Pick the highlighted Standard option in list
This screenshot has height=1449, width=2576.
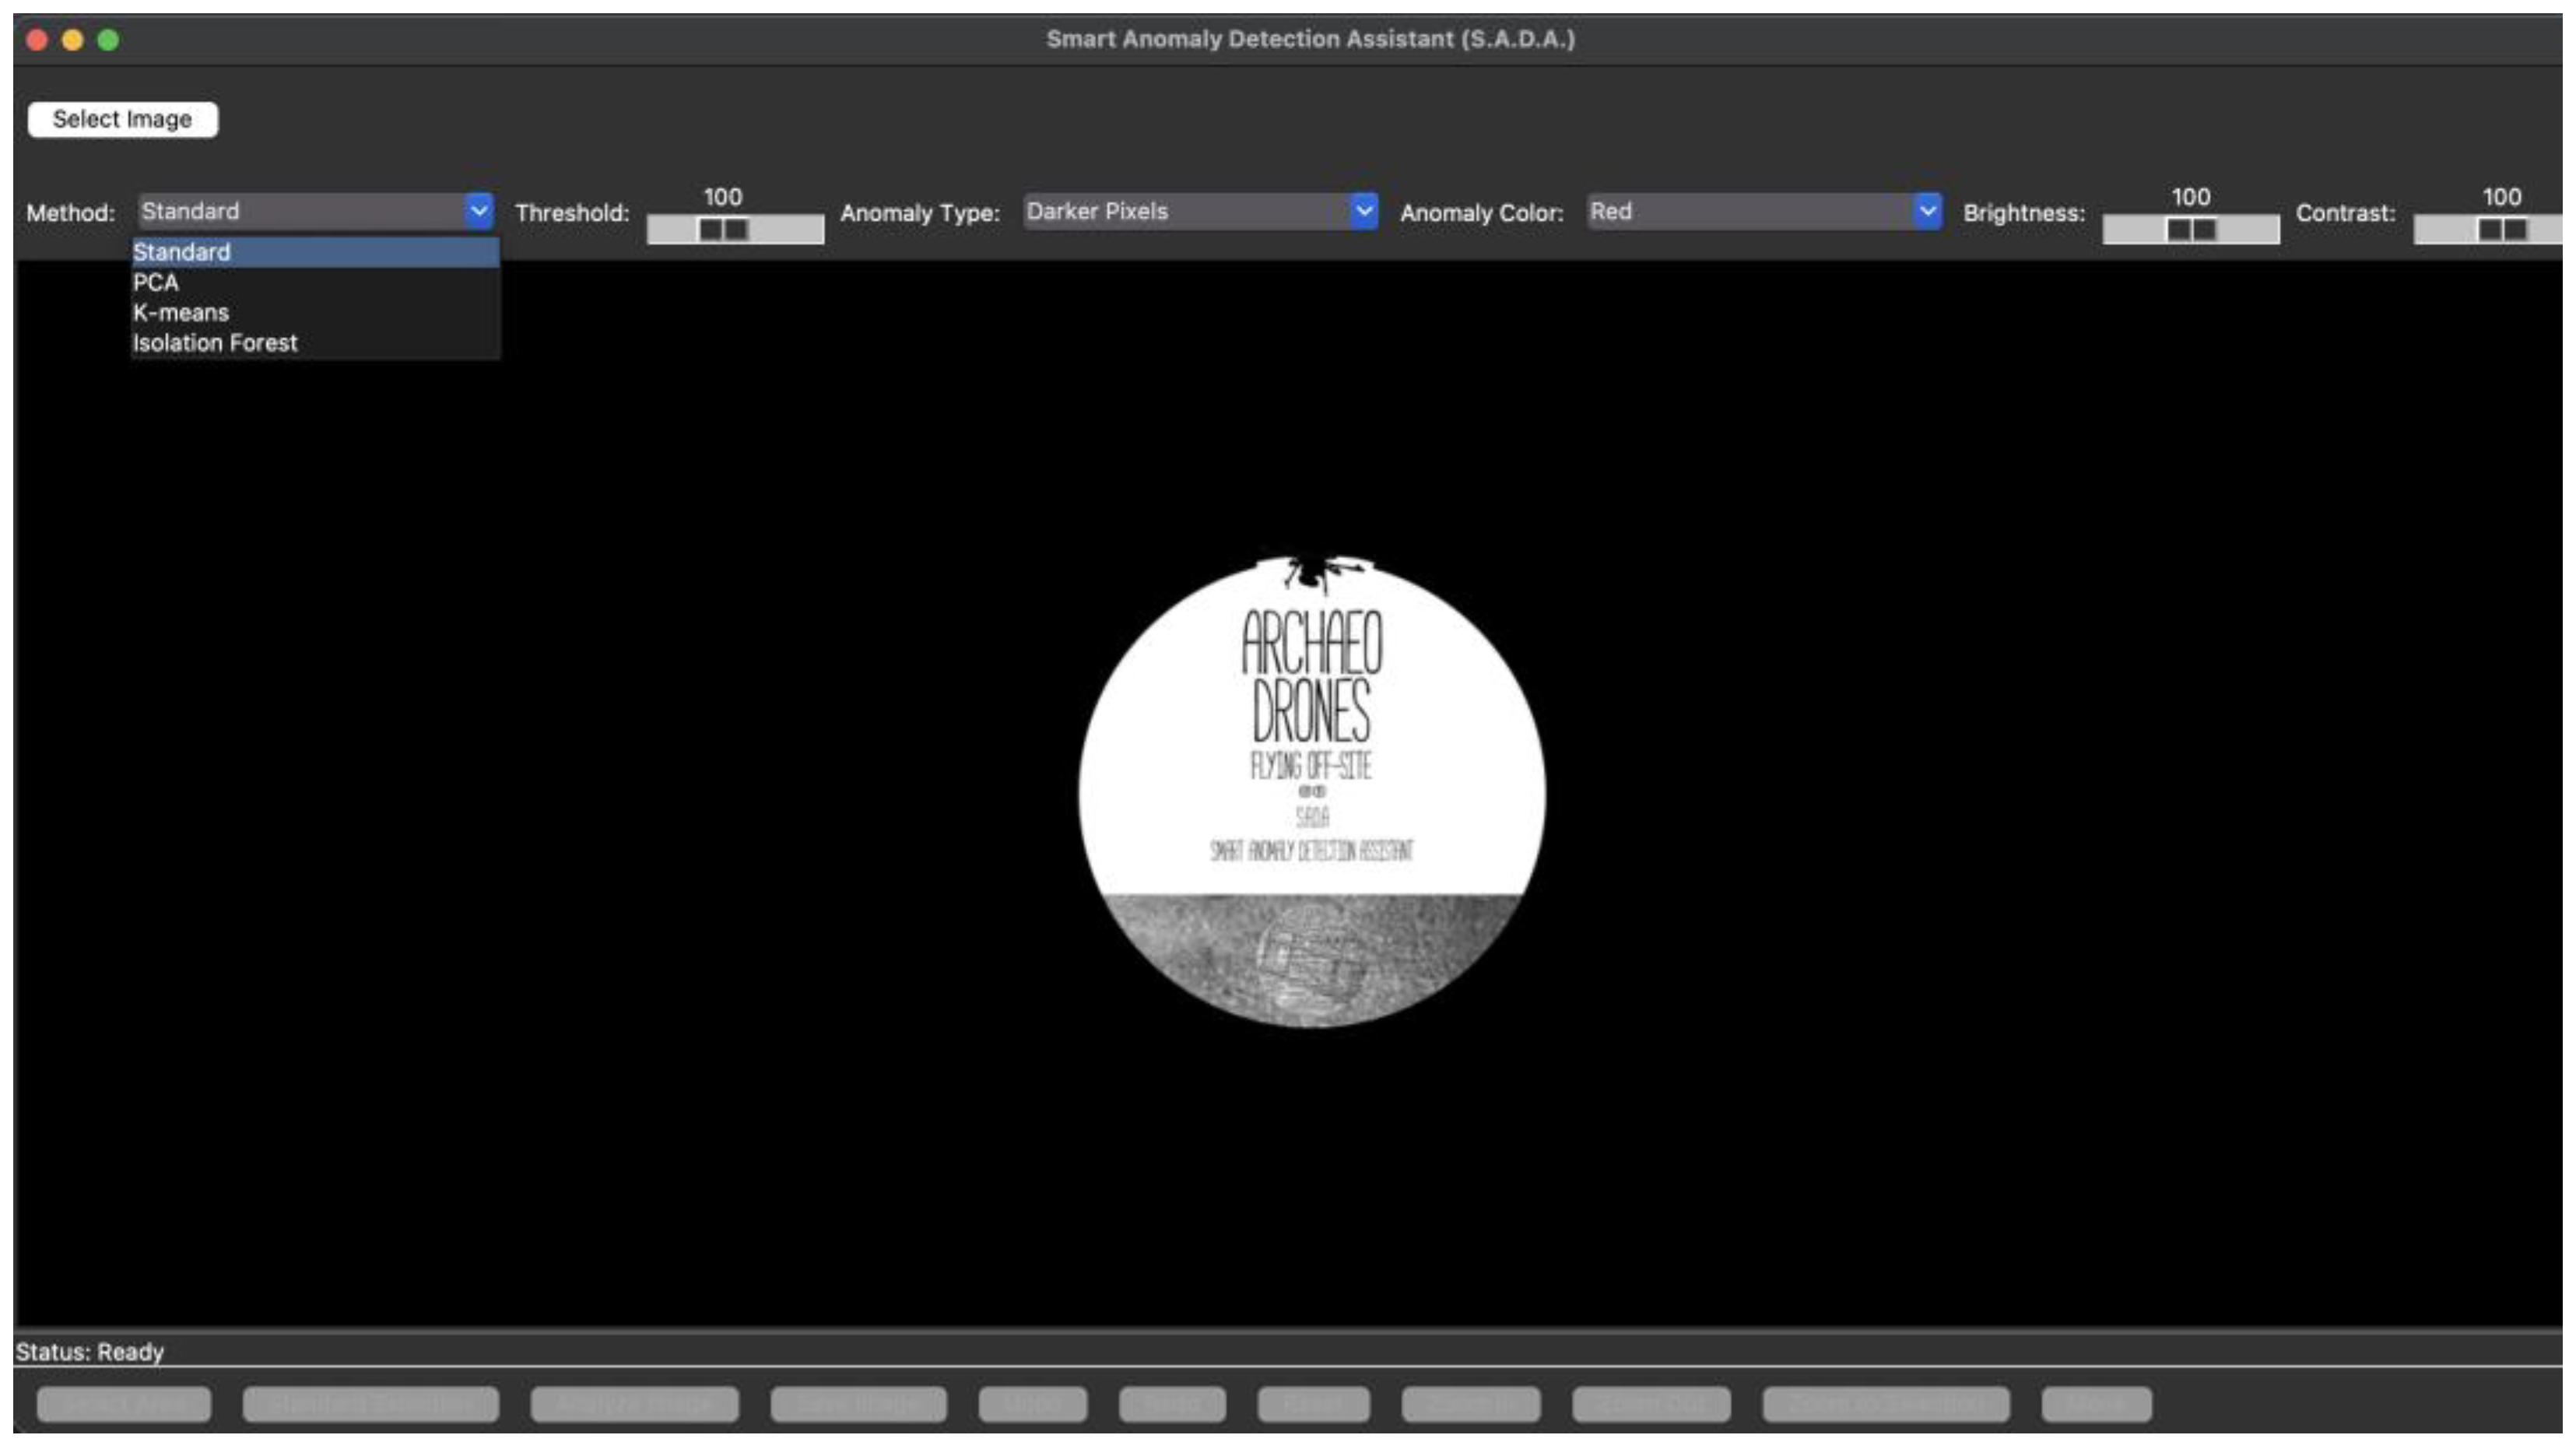click(182, 252)
